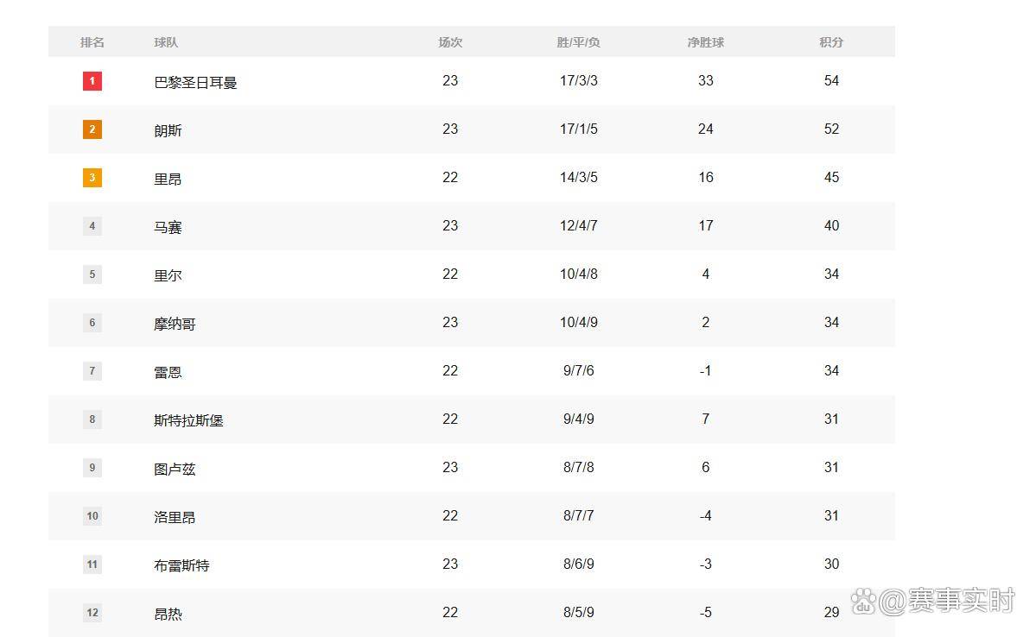Click the yellow rank 3 badge
The height and width of the screenshot is (637, 1036).
pyautogui.click(x=92, y=178)
